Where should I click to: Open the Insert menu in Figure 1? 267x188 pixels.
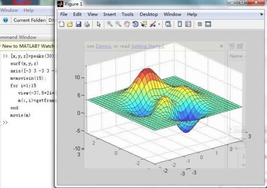click(x=110, y=14)
